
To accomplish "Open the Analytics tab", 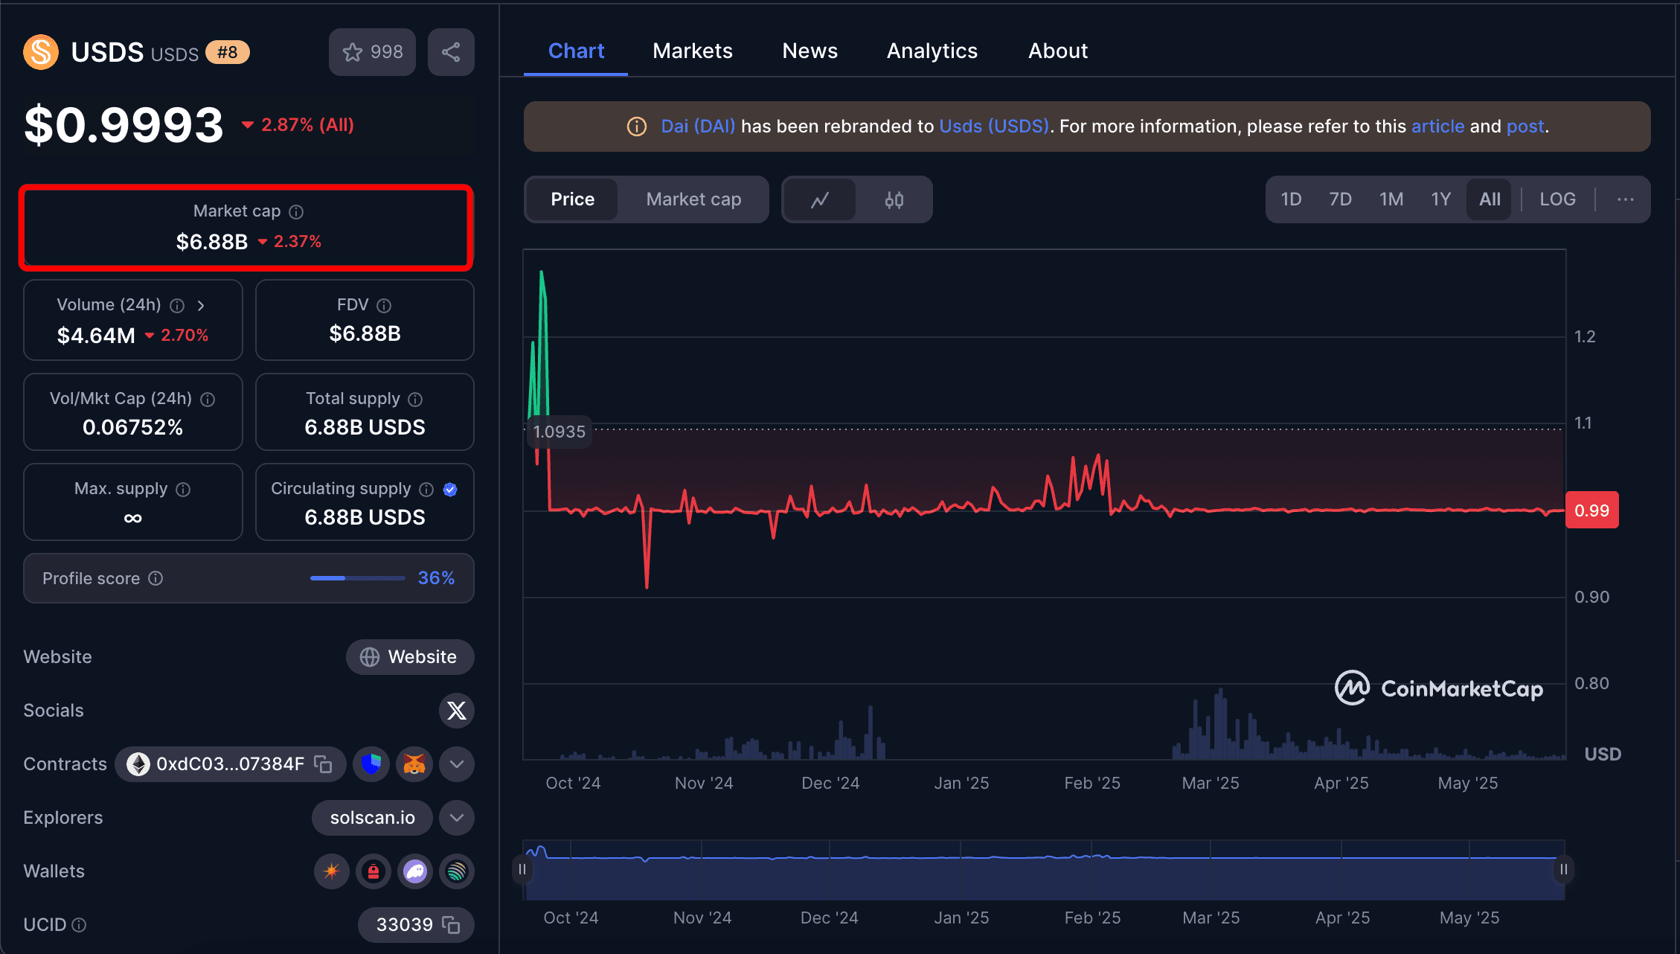I will [932, 51].
